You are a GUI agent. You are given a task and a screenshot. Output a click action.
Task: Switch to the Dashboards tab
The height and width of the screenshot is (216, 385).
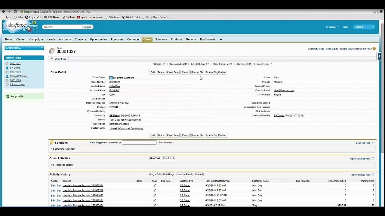(x=208, y=39)
